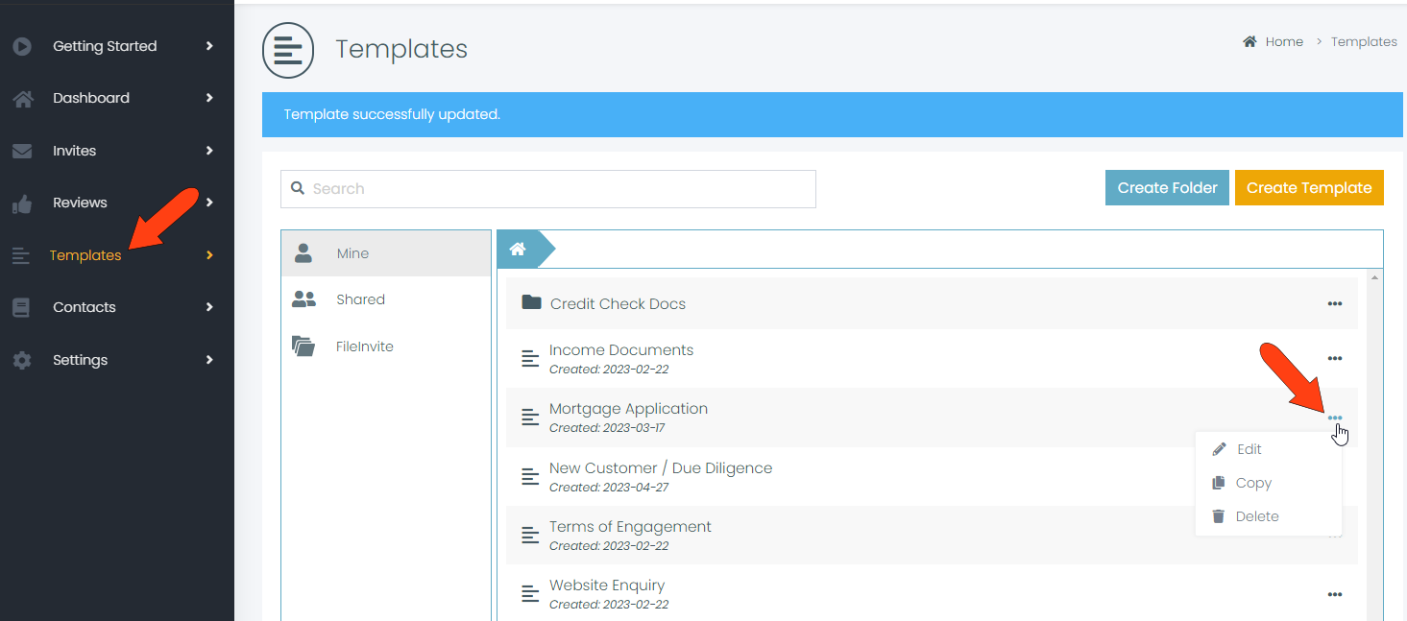Click the Dashboard house icon in sidebar
The height and width of the screenshot is (621, 1407).
coord(22,98)
